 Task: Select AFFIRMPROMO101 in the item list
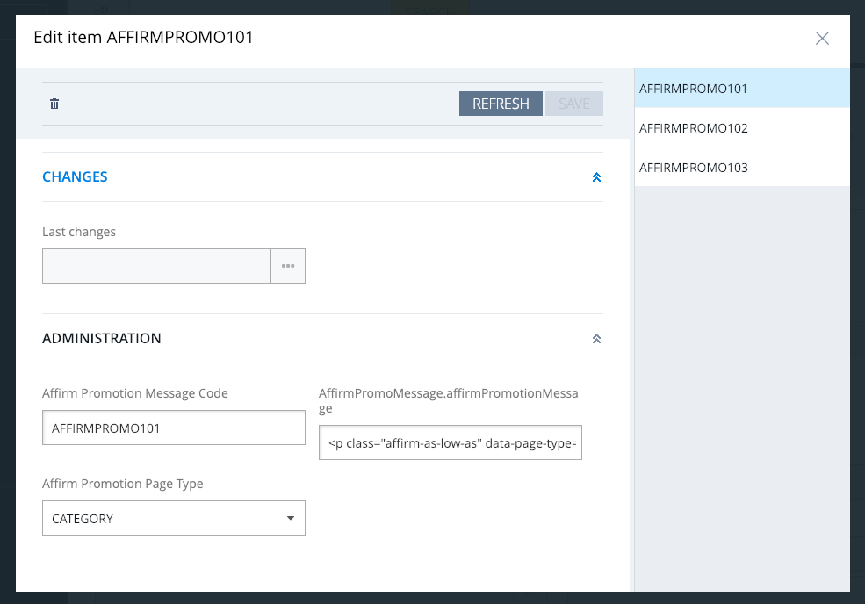click(742, 89)
